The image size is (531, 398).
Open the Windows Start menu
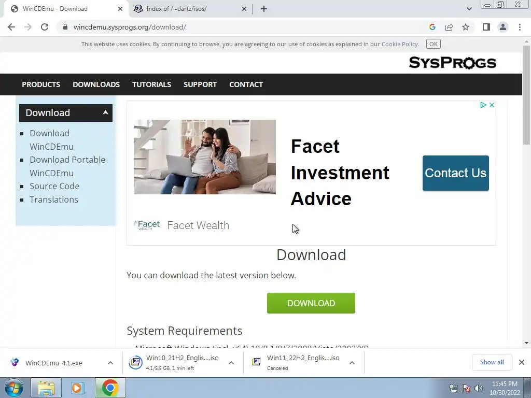[x=14, y=388]
